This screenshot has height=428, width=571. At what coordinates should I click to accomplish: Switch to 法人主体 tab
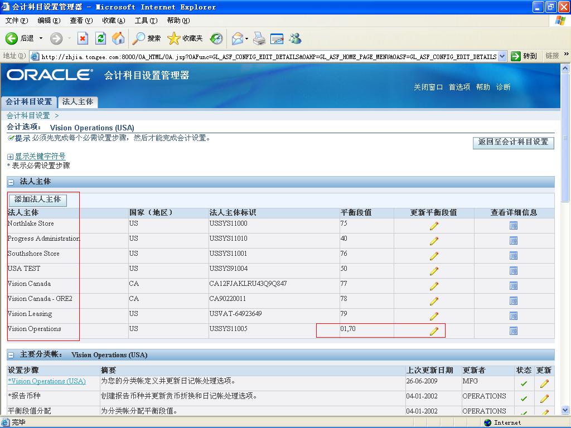pyautogui.click(x=78, y=102)
